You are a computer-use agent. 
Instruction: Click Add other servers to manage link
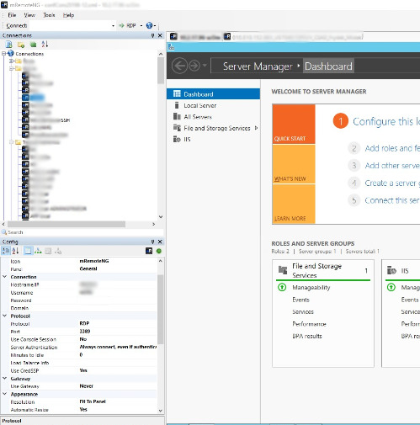click(x=392, y=166)
